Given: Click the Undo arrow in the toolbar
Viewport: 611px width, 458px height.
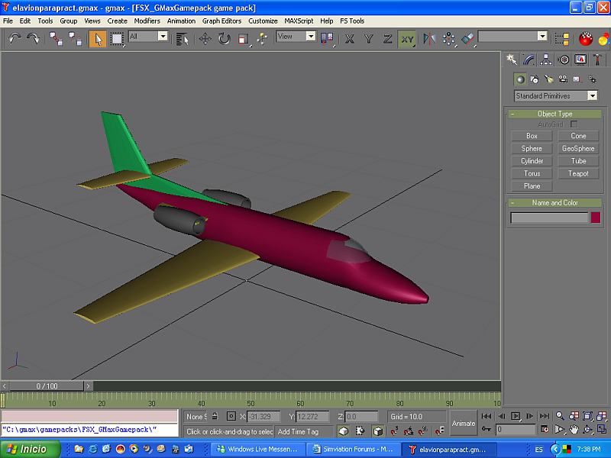Looking at the screenshot, I should click(15, 37).
